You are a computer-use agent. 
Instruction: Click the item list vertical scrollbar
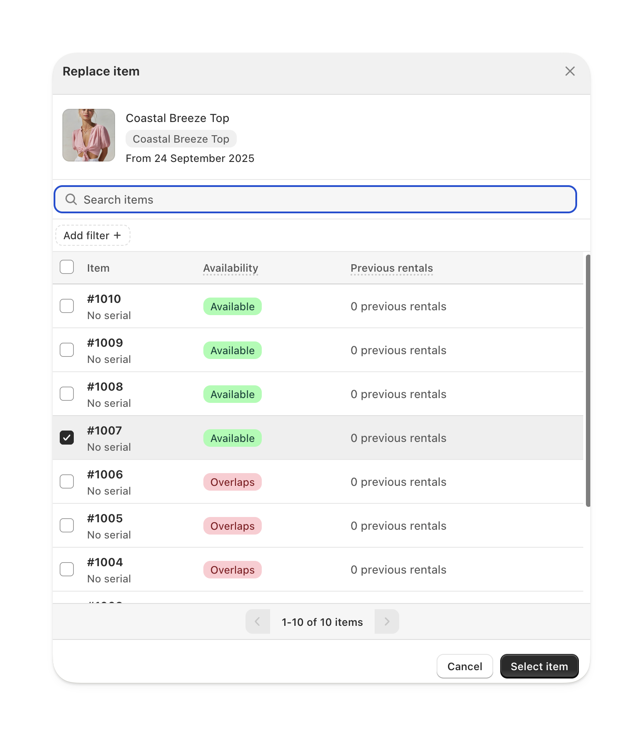588,381
